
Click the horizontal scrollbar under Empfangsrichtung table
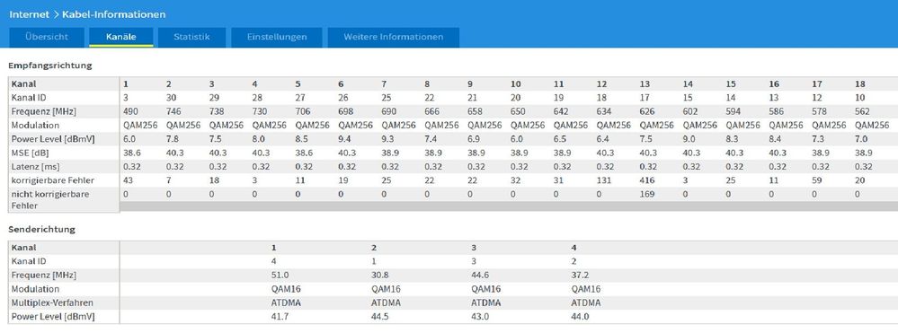tap(509, 206)
